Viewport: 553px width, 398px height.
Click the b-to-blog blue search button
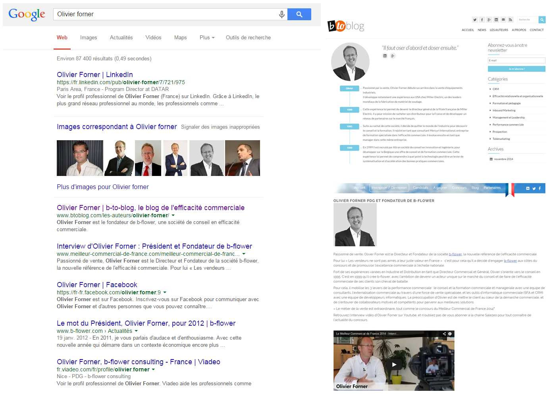pos(542,19)
